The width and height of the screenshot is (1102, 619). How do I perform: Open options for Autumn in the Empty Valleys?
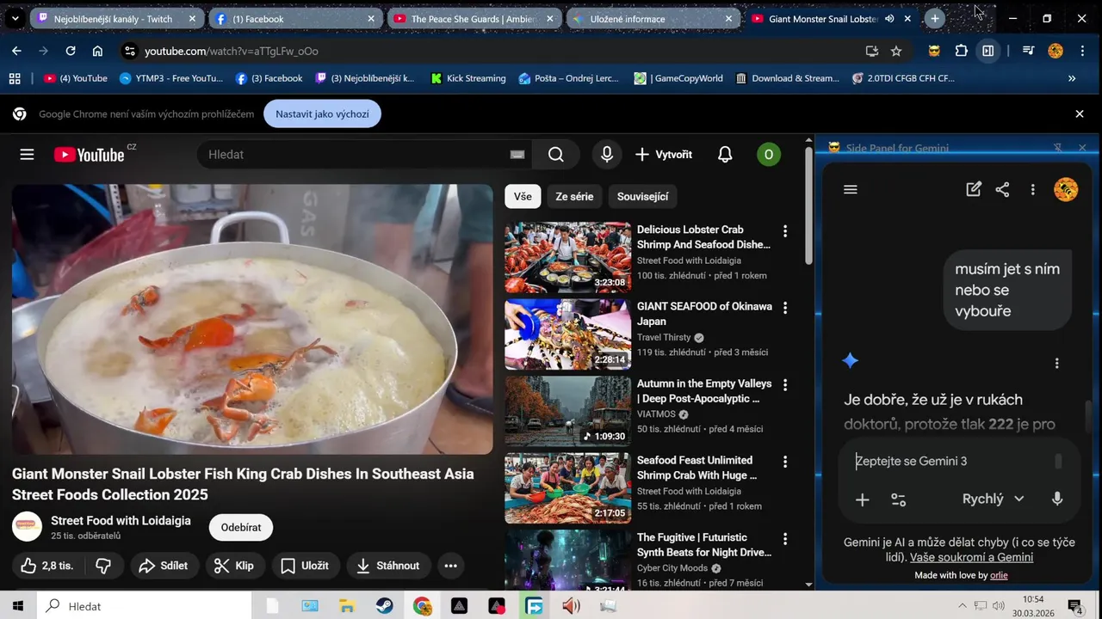pyautogui.click(x=784, y=385)
